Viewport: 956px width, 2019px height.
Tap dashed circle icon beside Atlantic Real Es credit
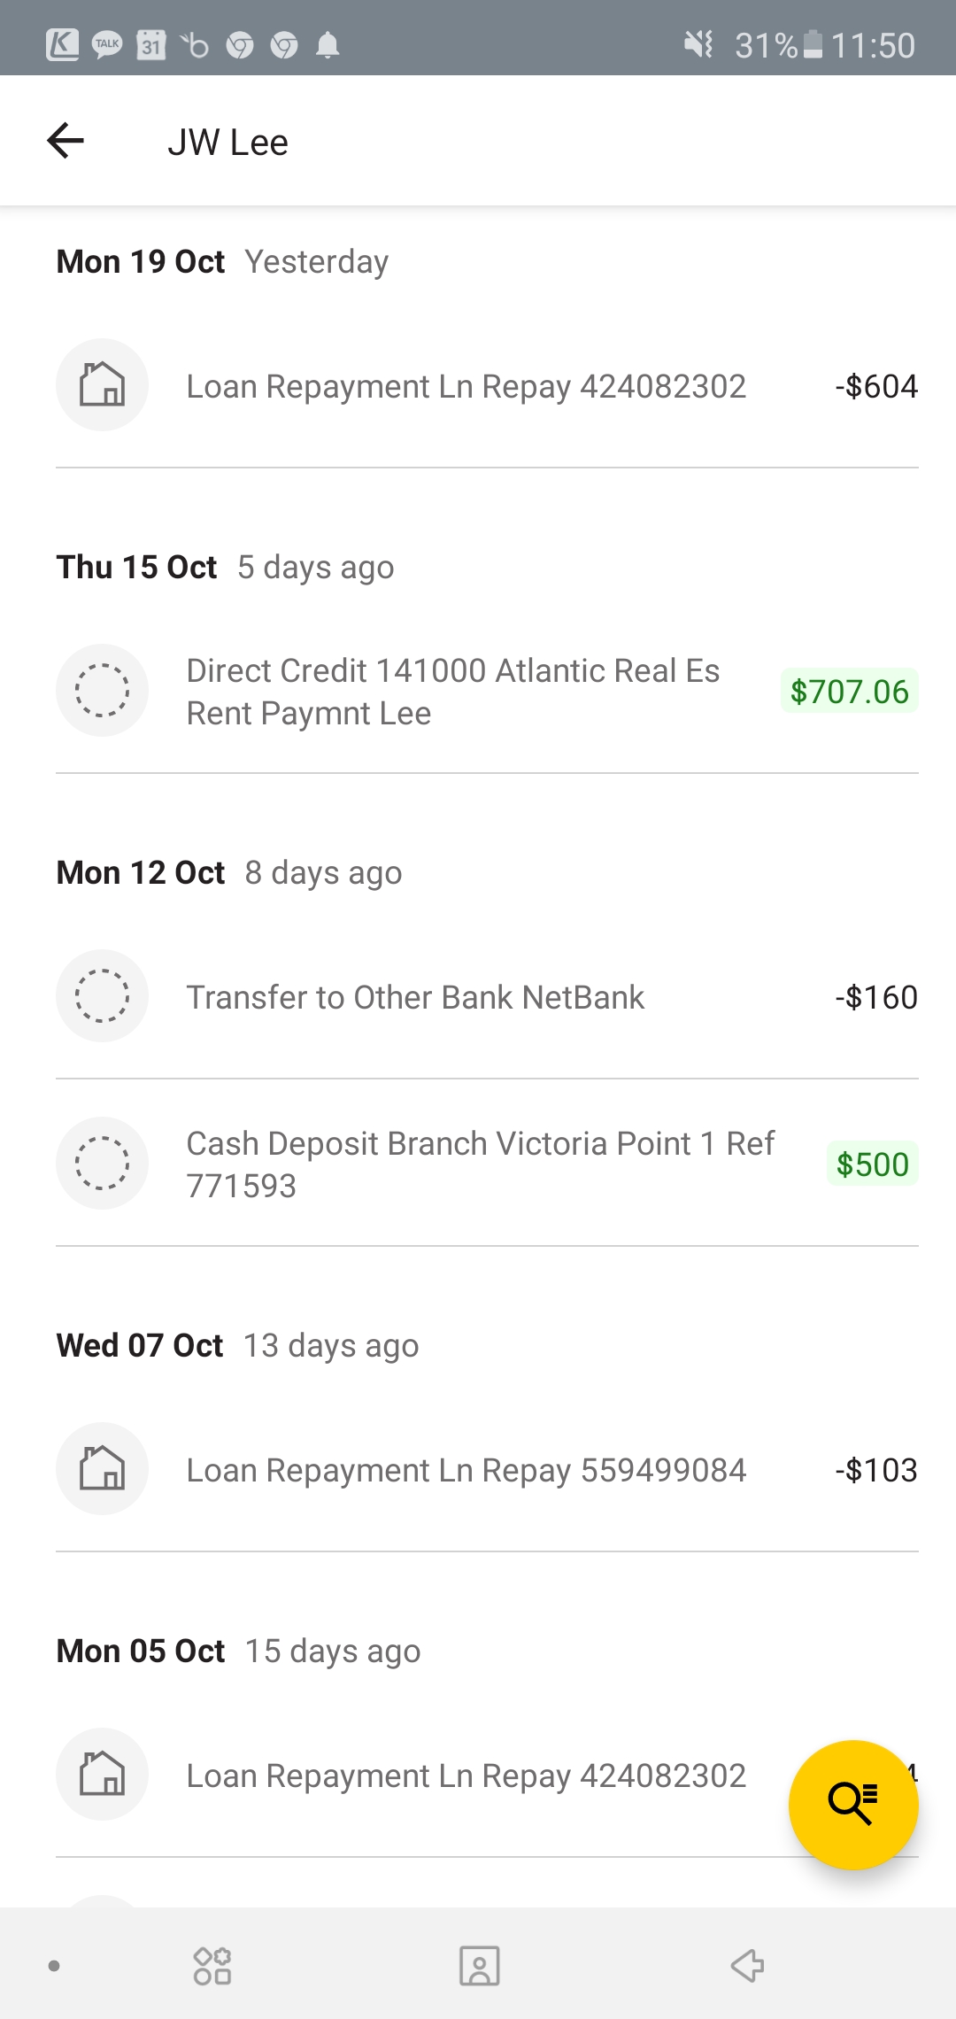(x=102, y=691)
